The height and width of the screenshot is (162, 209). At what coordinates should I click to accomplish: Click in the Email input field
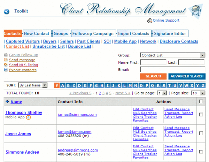coord(173,69)
